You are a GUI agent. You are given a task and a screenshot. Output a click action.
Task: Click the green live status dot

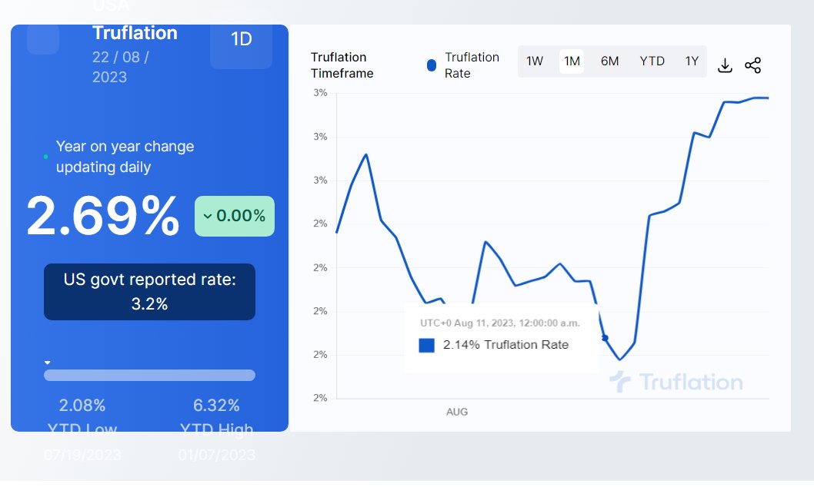45,157
